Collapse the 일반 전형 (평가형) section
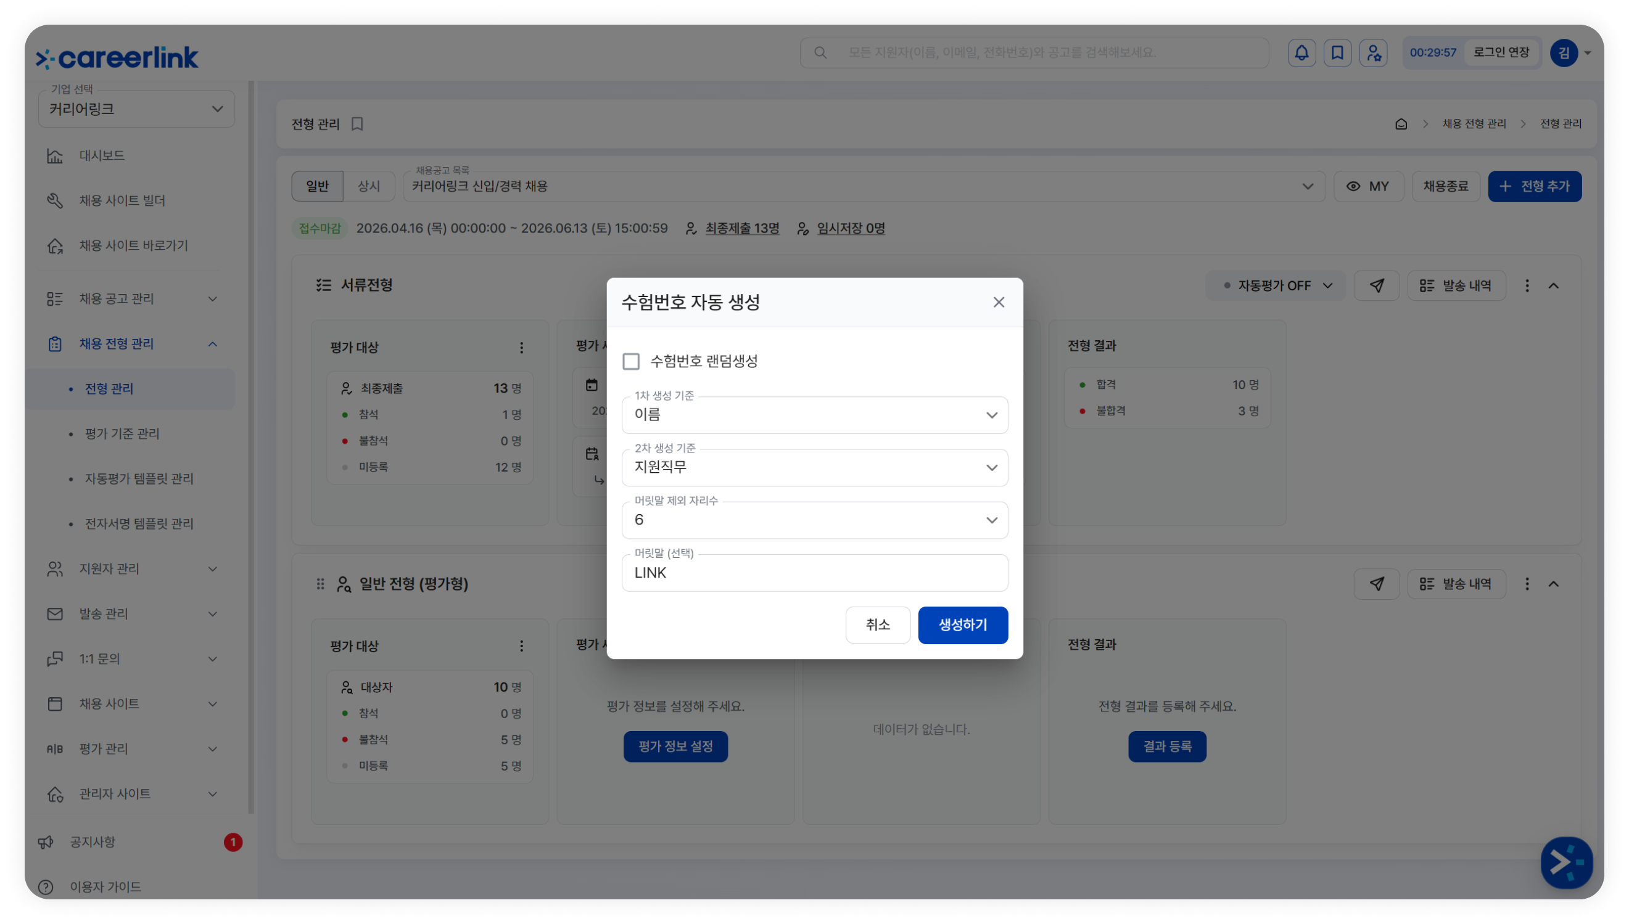This screenshot has width=1629, height=924. pyautogui.click(x=1553, y=584)
